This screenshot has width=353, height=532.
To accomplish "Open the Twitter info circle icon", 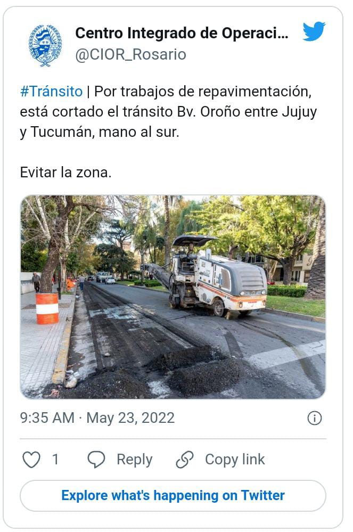I will pos(314,418).
